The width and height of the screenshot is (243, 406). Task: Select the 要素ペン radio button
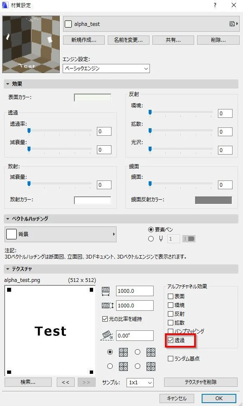pyautogui.click(x=151, y=230)
